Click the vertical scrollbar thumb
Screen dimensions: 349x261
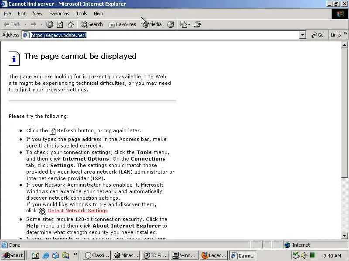tap(344, 113)
